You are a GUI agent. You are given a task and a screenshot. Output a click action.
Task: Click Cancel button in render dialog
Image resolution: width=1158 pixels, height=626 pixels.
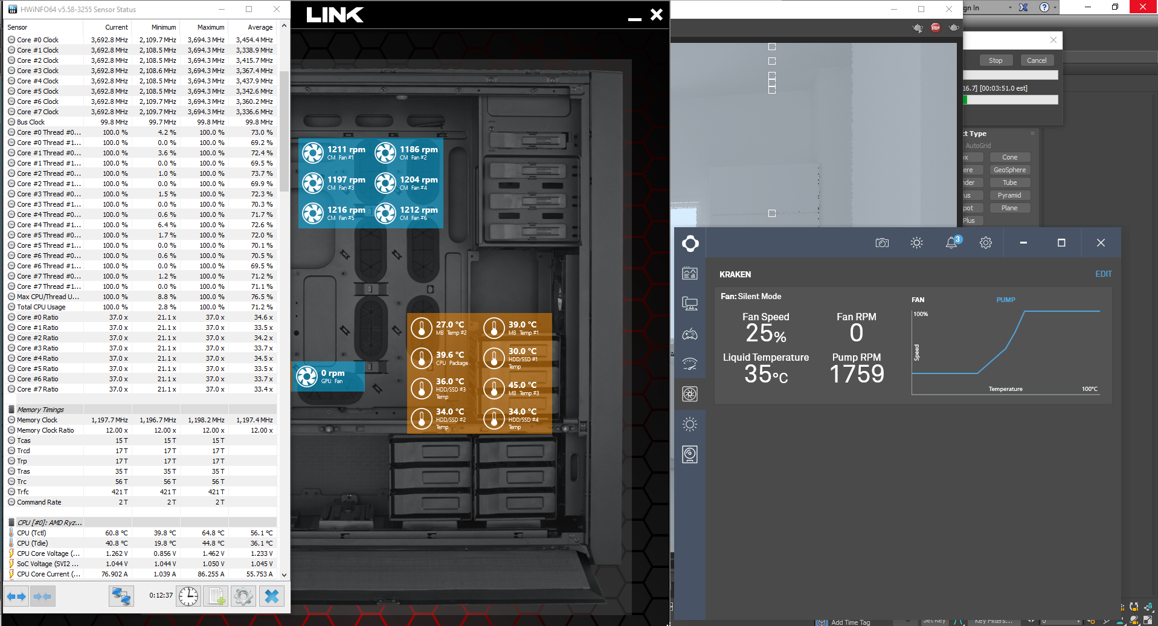pos(1037,60)
